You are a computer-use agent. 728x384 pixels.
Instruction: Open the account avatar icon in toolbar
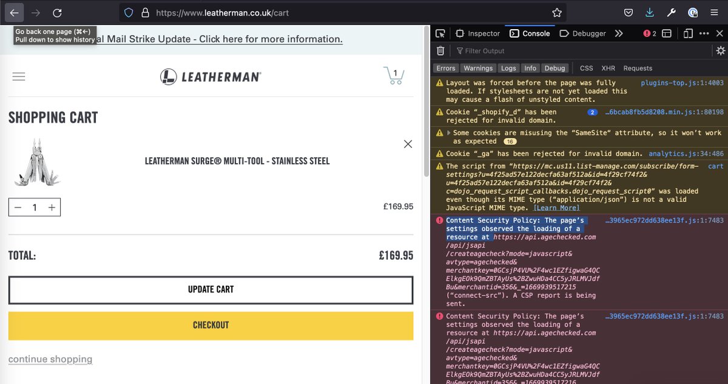point(693,12)
